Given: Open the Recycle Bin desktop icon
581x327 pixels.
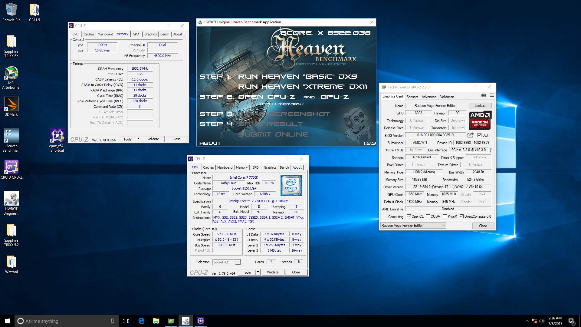Looking at the screenshot, I should [x=11, y=13].
